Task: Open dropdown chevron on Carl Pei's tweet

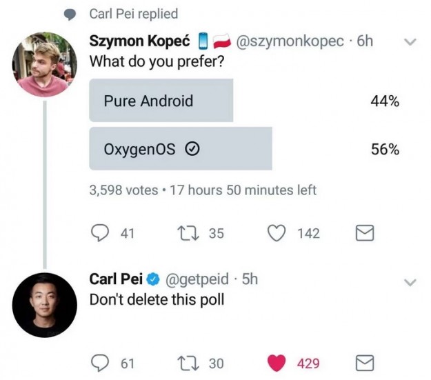Action: pyautogui.click(x=410, y=281)
